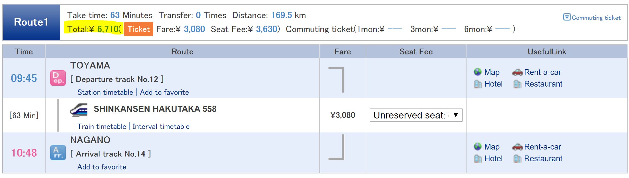
Task: Open the Unreserved seat dropdown
Action: (416, 115)
